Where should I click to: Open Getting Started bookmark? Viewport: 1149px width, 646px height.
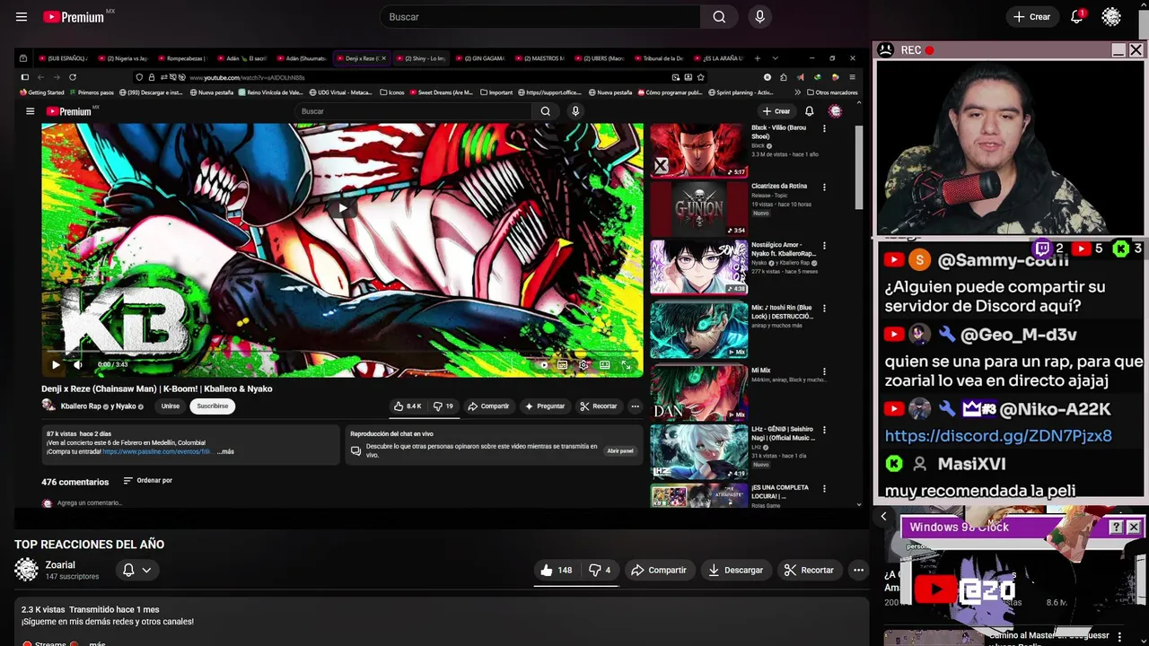[42, 92]
